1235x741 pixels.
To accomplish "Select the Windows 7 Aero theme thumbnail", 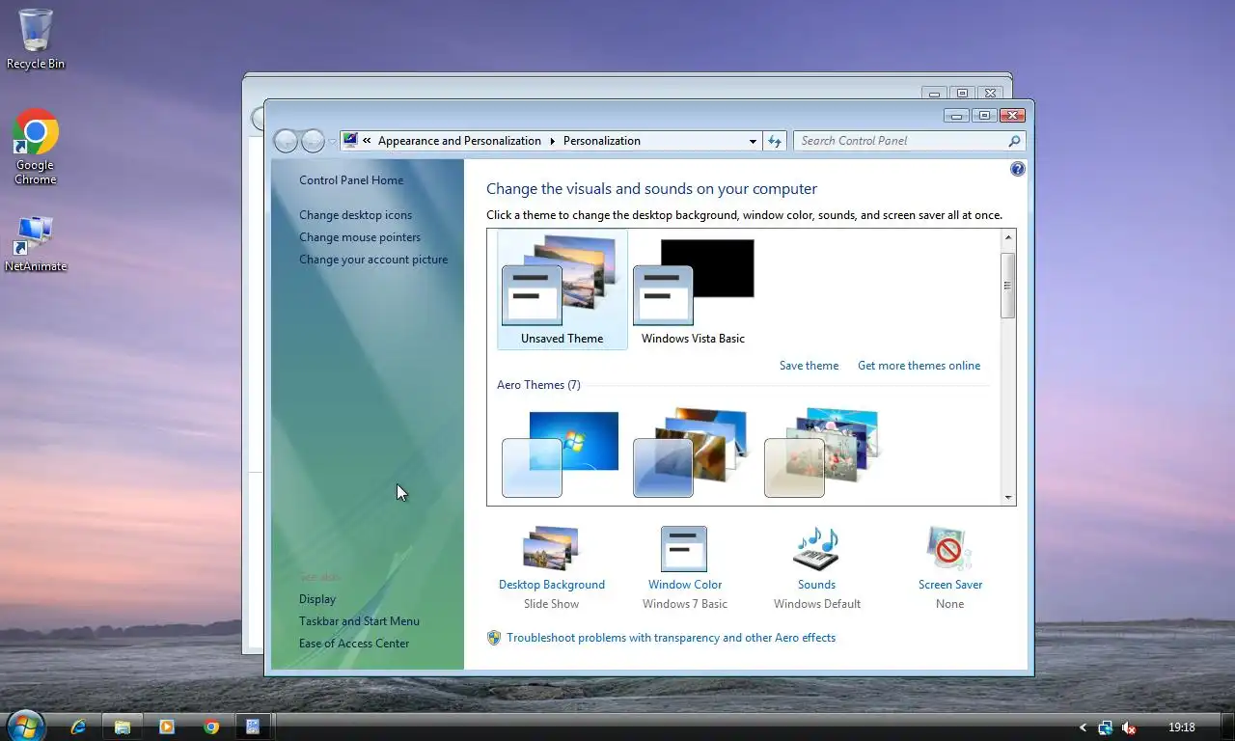I will [562, 453].
